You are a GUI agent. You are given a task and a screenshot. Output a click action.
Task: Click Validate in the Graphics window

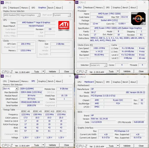pos(52,71)
